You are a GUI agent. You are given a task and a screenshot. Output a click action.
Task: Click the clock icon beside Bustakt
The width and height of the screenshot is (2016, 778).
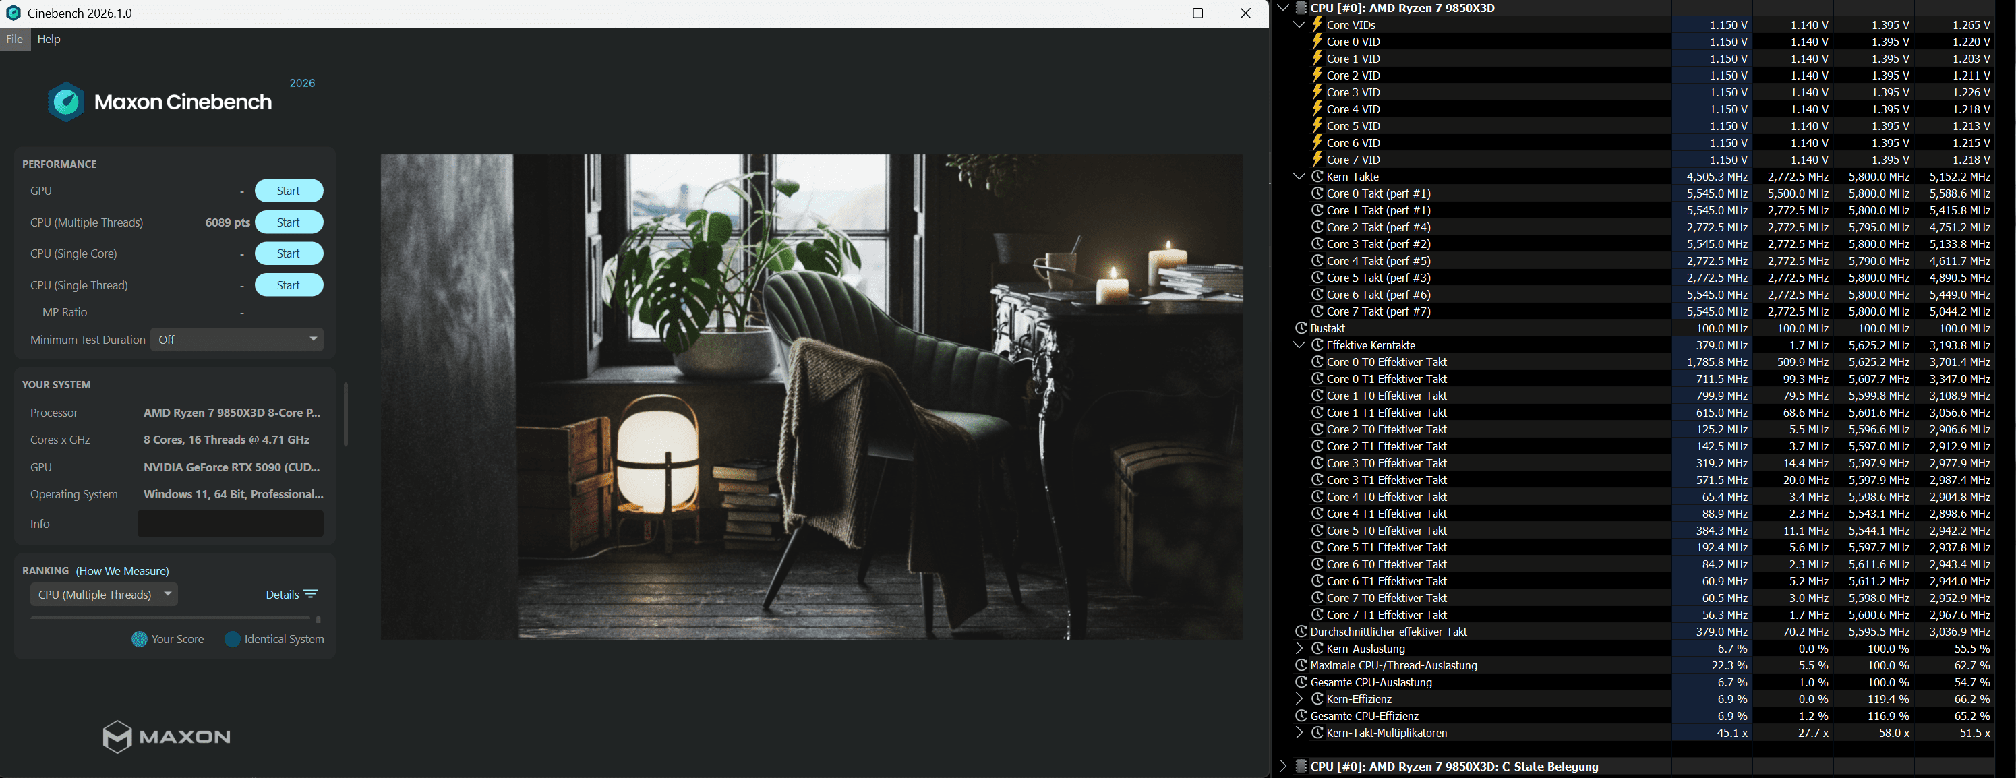[x=1301, y=328]
